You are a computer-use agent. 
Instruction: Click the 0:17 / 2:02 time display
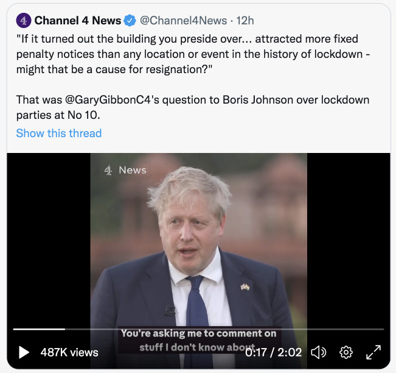point(273,352)
